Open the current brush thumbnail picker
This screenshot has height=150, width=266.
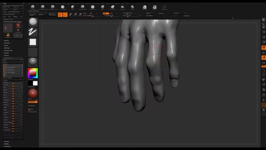click(x=33, y=22)
